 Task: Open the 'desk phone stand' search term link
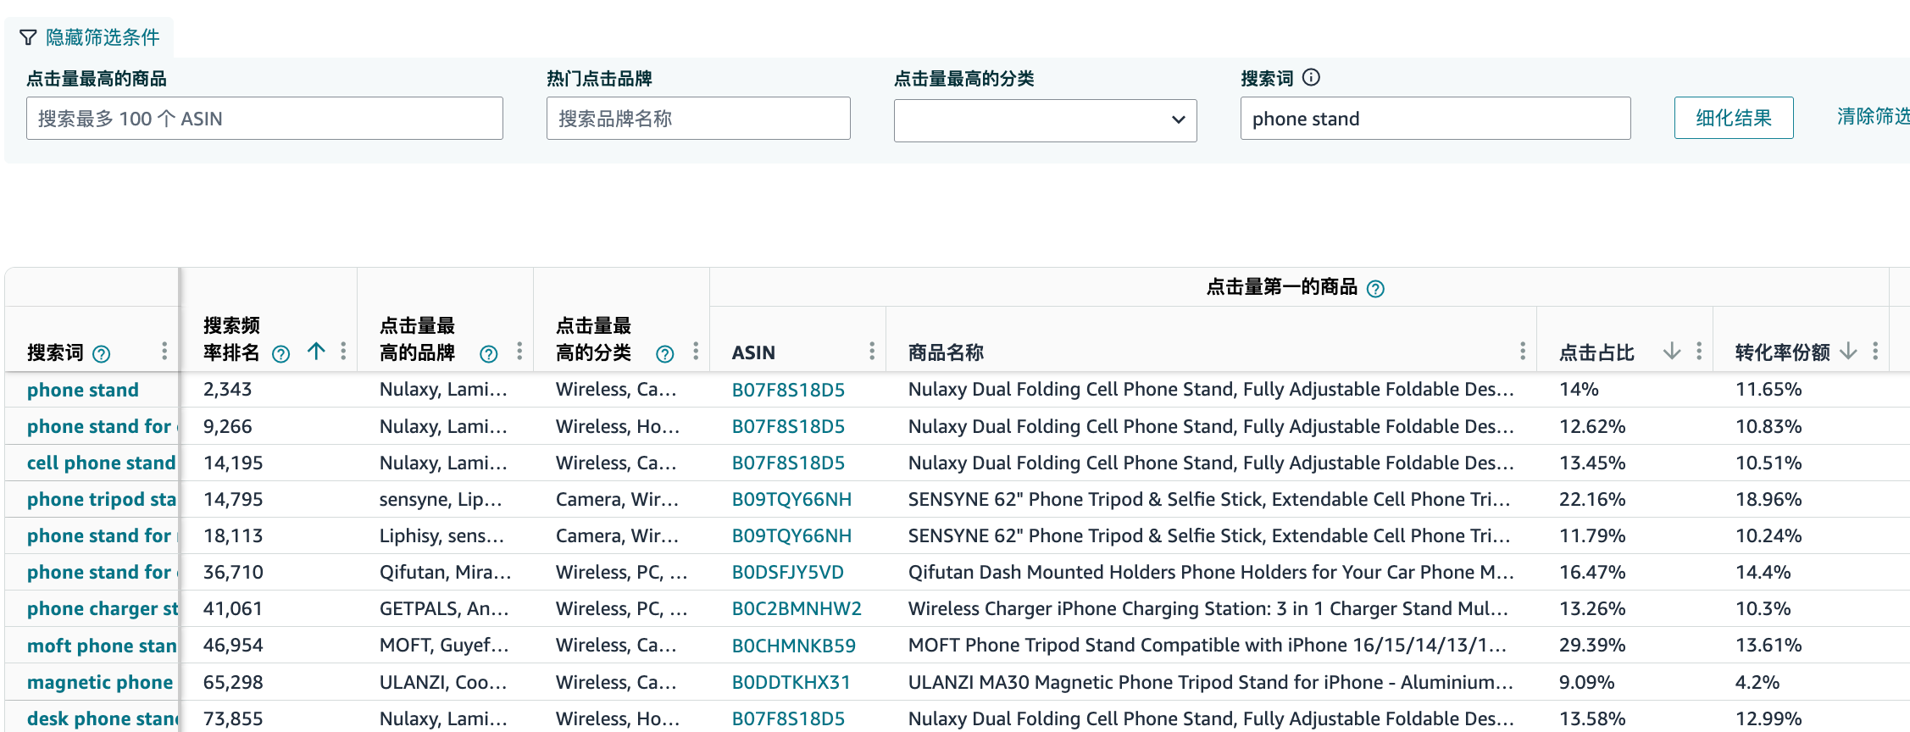tap(102, 718)
